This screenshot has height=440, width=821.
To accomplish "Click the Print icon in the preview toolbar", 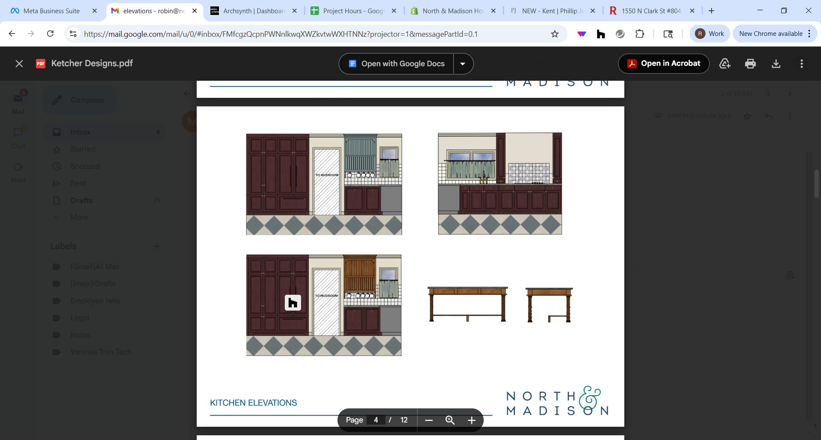I will tap(750, 64).
